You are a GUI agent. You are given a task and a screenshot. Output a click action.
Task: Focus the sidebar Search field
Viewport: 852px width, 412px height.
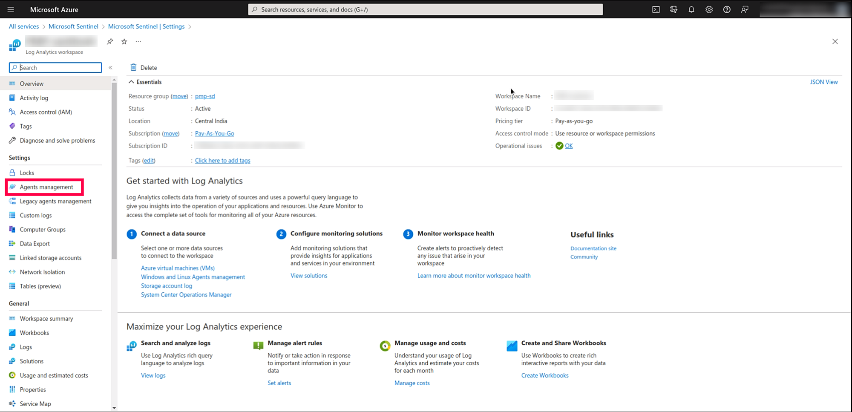coord(55,67)
